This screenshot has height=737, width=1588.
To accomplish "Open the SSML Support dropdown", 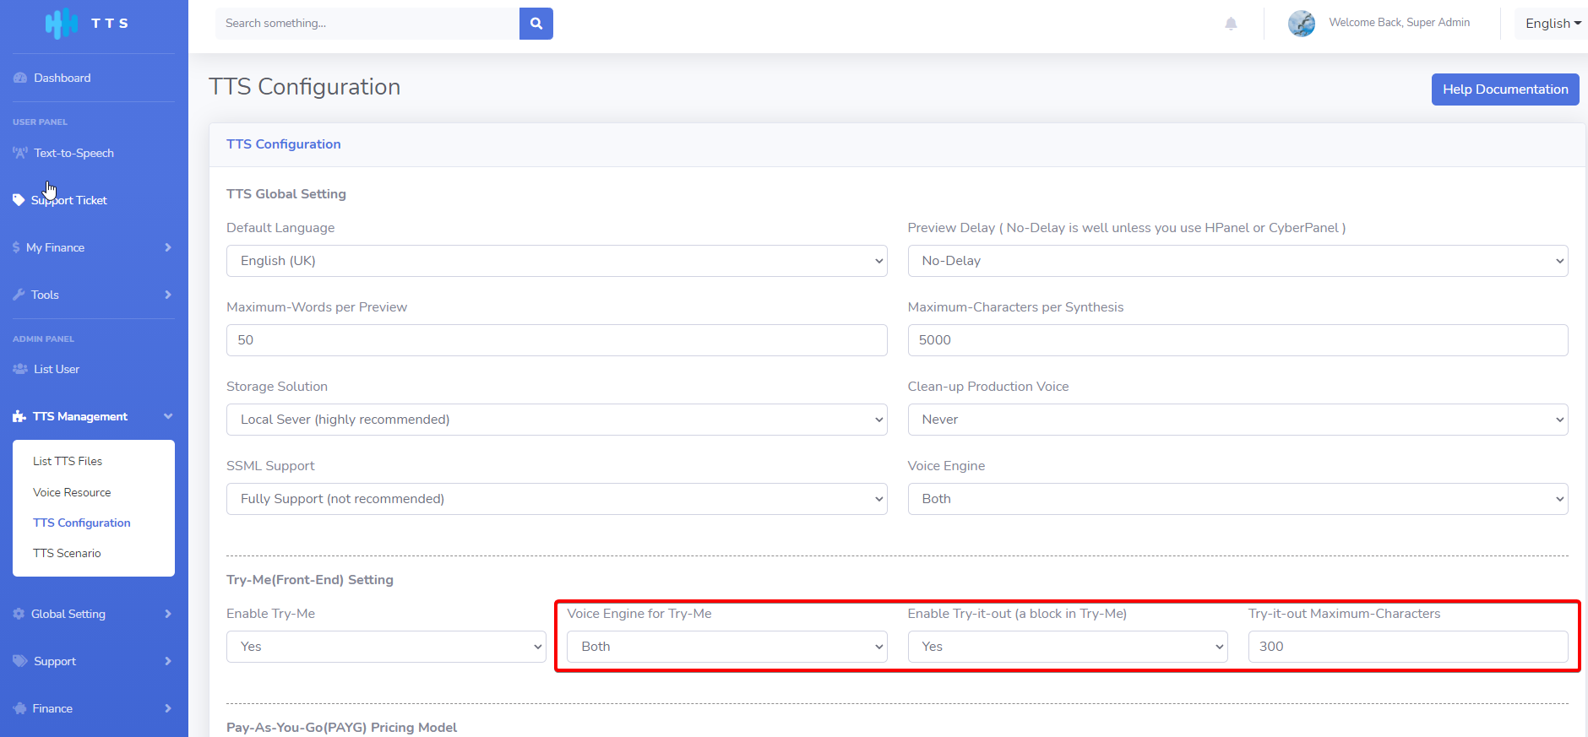I will pos(557,499).
